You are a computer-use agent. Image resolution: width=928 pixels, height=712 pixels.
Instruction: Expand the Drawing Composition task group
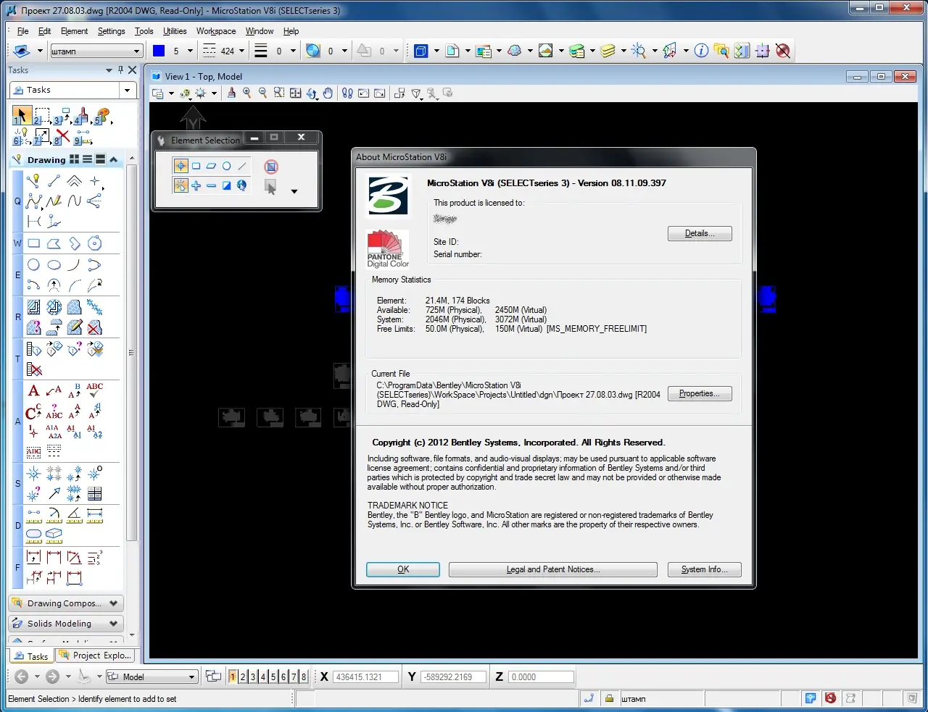tap(114, 603)
